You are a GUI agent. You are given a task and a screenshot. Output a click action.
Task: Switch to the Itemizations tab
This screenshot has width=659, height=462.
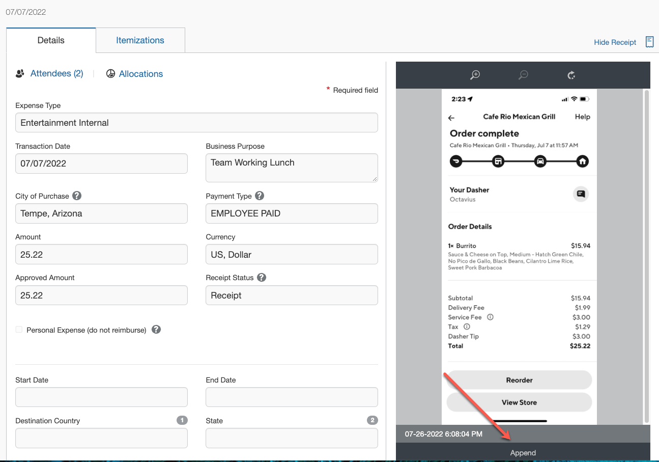pos(140,40)
